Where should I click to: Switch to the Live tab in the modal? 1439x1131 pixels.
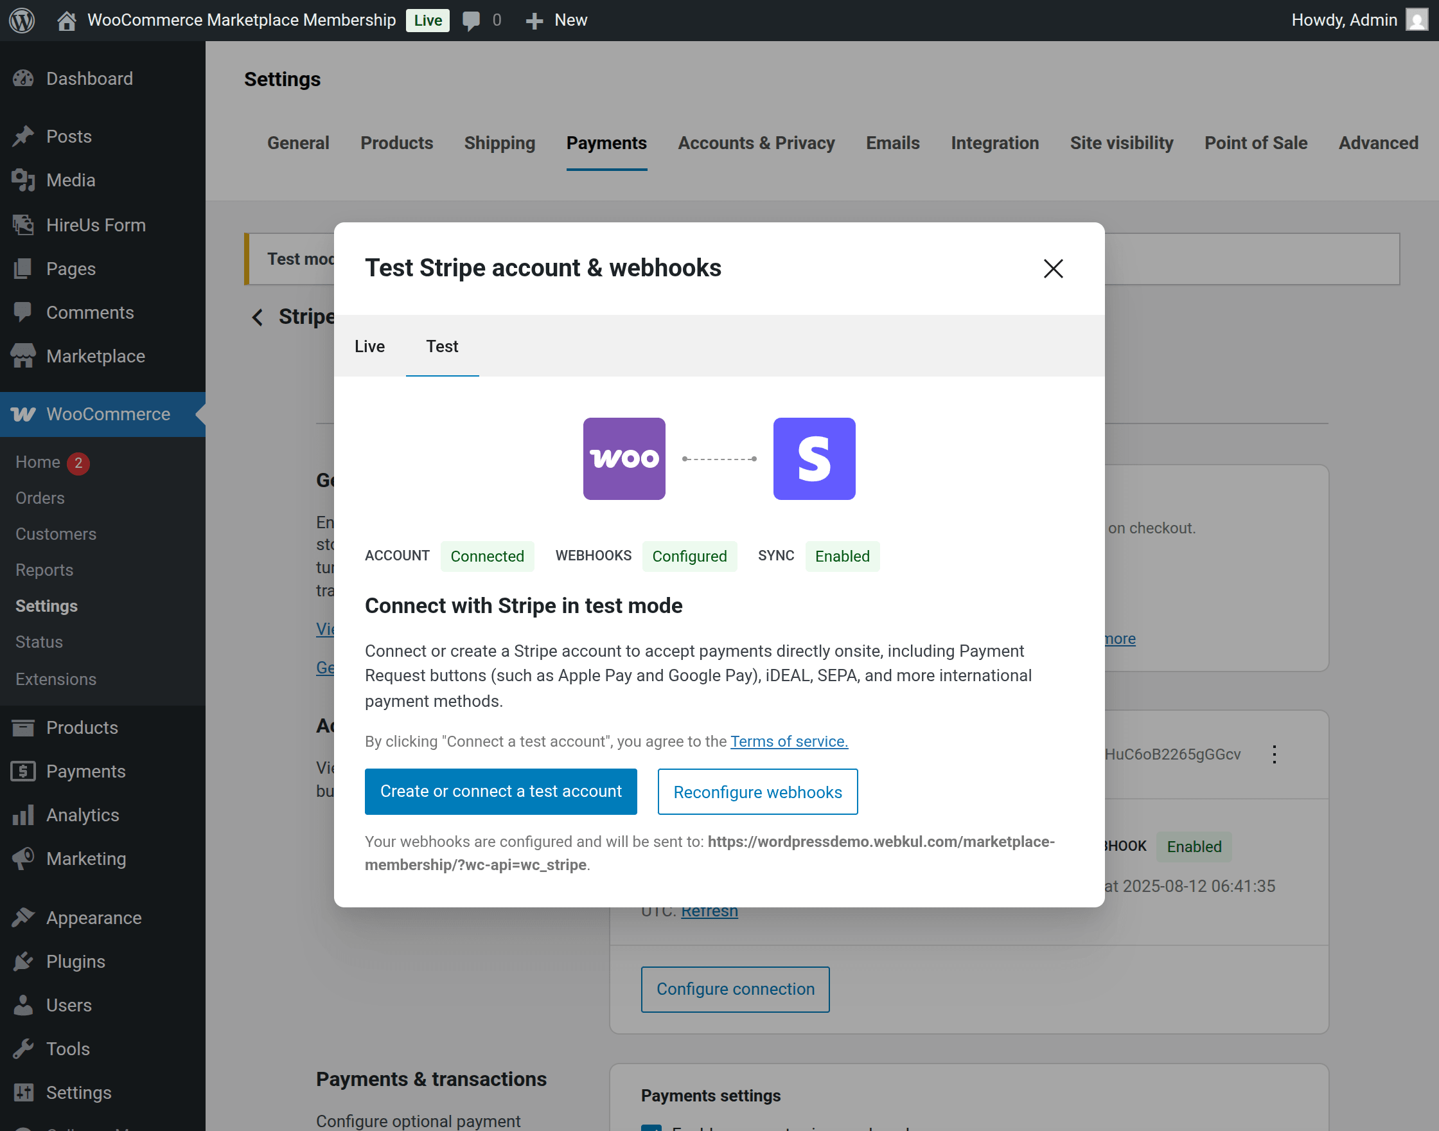pyautogui.click(x=369, y=346)
